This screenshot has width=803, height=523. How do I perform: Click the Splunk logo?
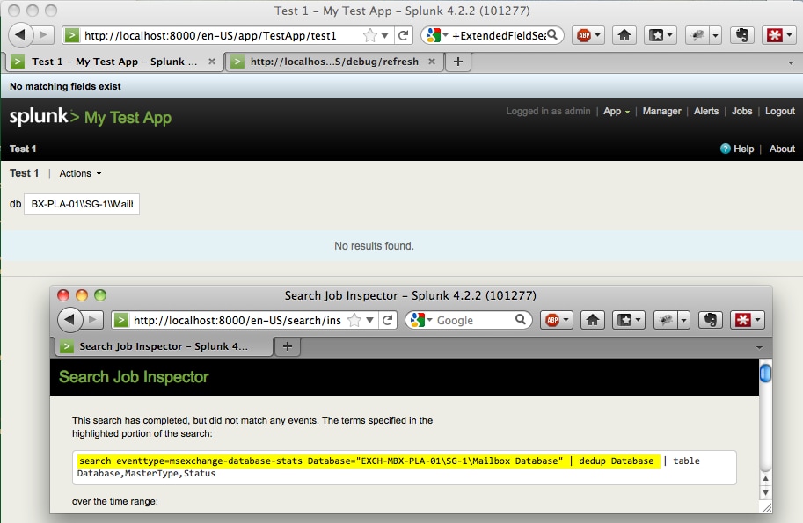(44, 117)
